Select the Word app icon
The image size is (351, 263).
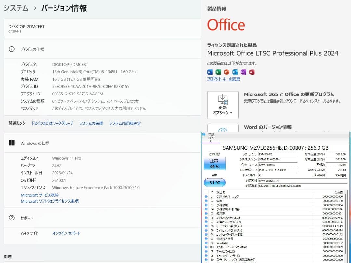point(210,72)
